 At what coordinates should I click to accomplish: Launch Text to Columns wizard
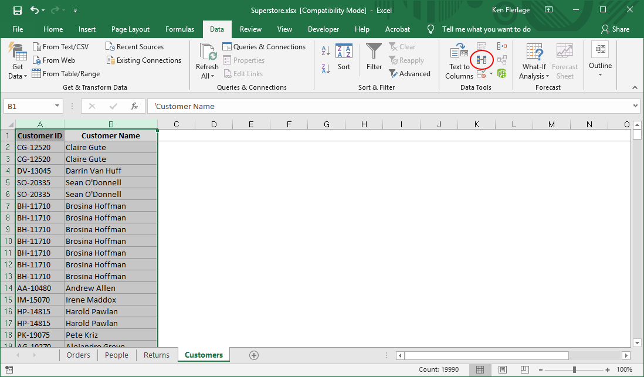tap(459, 61)
